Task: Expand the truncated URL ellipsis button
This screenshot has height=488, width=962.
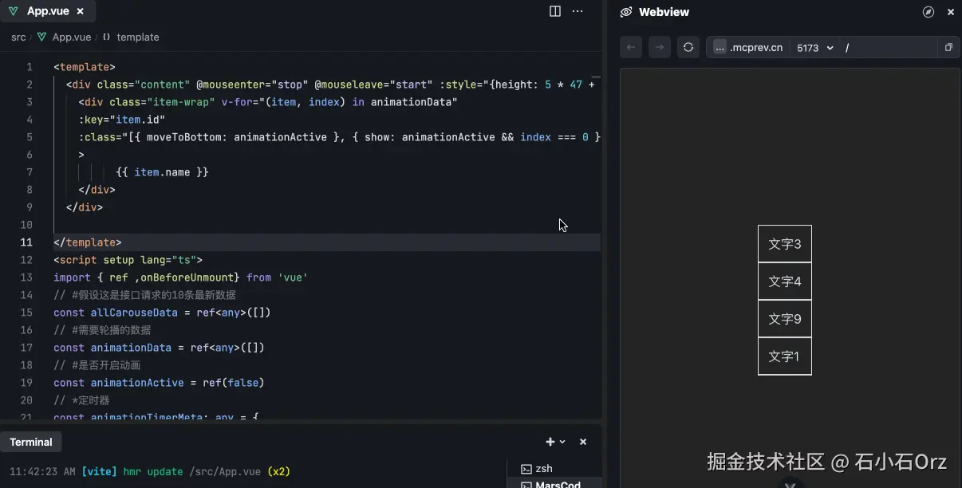Action: 720,48
